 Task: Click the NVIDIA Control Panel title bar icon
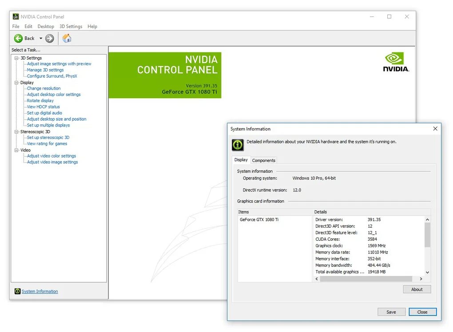tap(16, 16)
